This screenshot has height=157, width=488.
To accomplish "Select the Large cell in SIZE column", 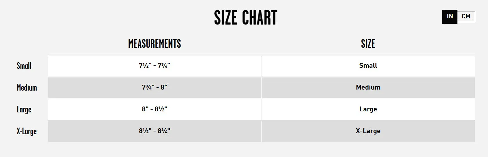I will [368, 109].
